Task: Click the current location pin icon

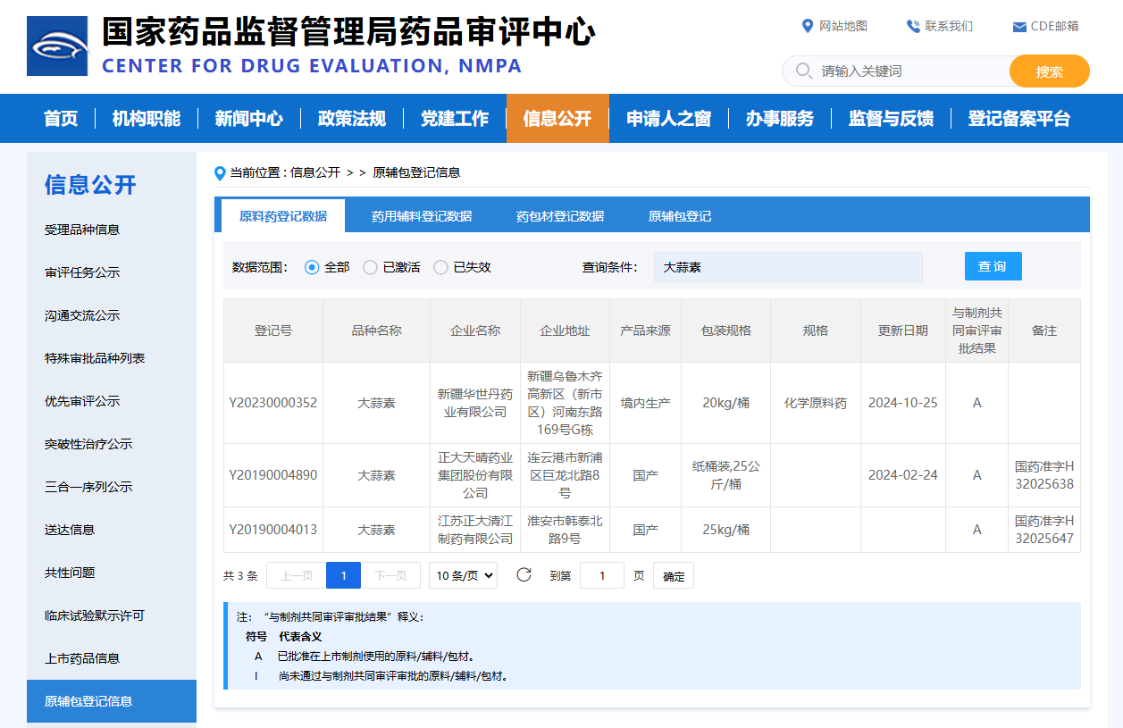Action: [x=220, y=172]
